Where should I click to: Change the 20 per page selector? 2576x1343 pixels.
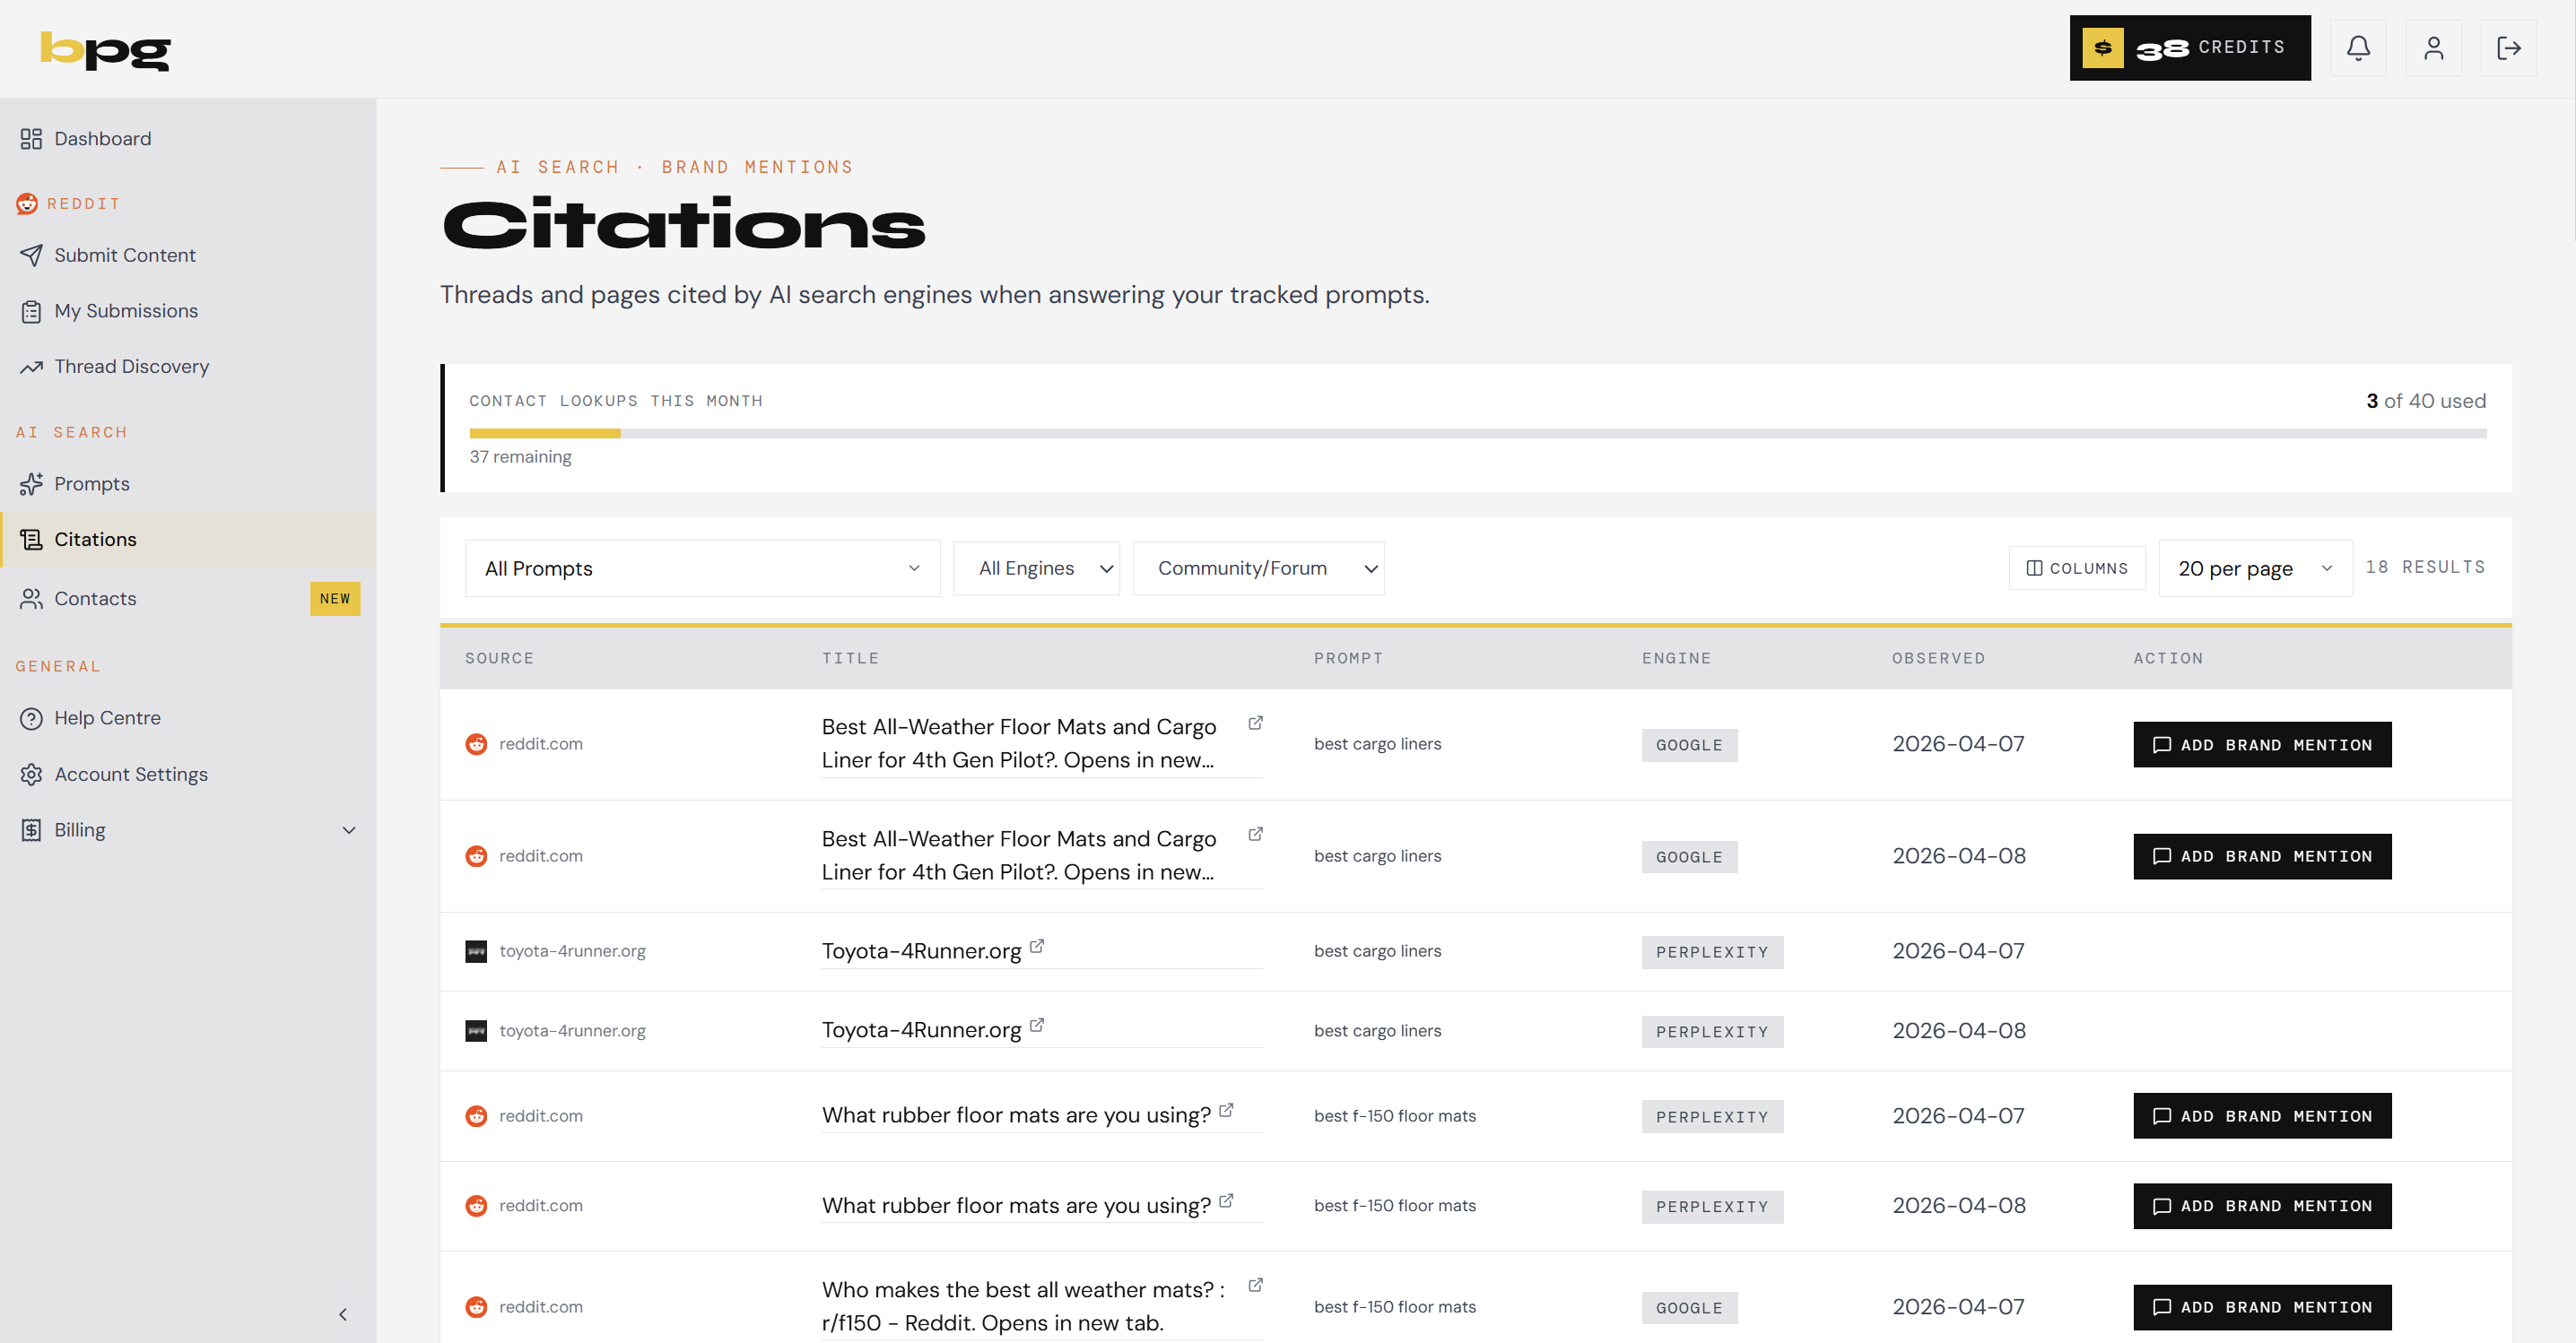coord(2255,568)
